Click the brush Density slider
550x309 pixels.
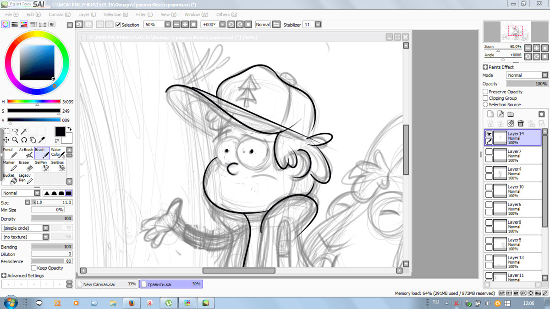click(x=52, y=219)
